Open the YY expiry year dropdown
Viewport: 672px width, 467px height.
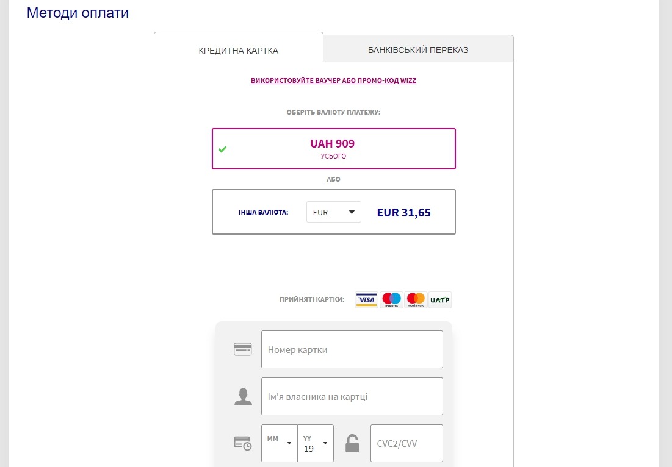pos(316,443)
